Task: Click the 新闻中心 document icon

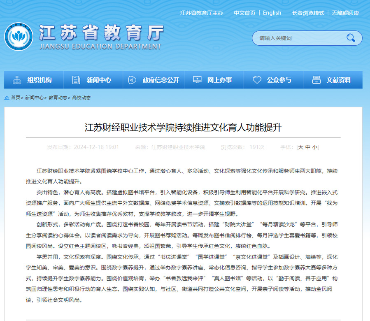Action: (76, 80)
